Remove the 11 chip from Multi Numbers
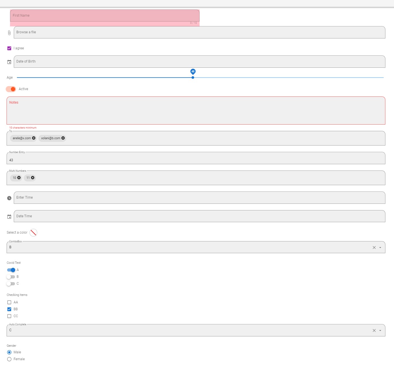The width and height of the screenshot is (394, 370). pyautogui.click(x=33, y=178)
